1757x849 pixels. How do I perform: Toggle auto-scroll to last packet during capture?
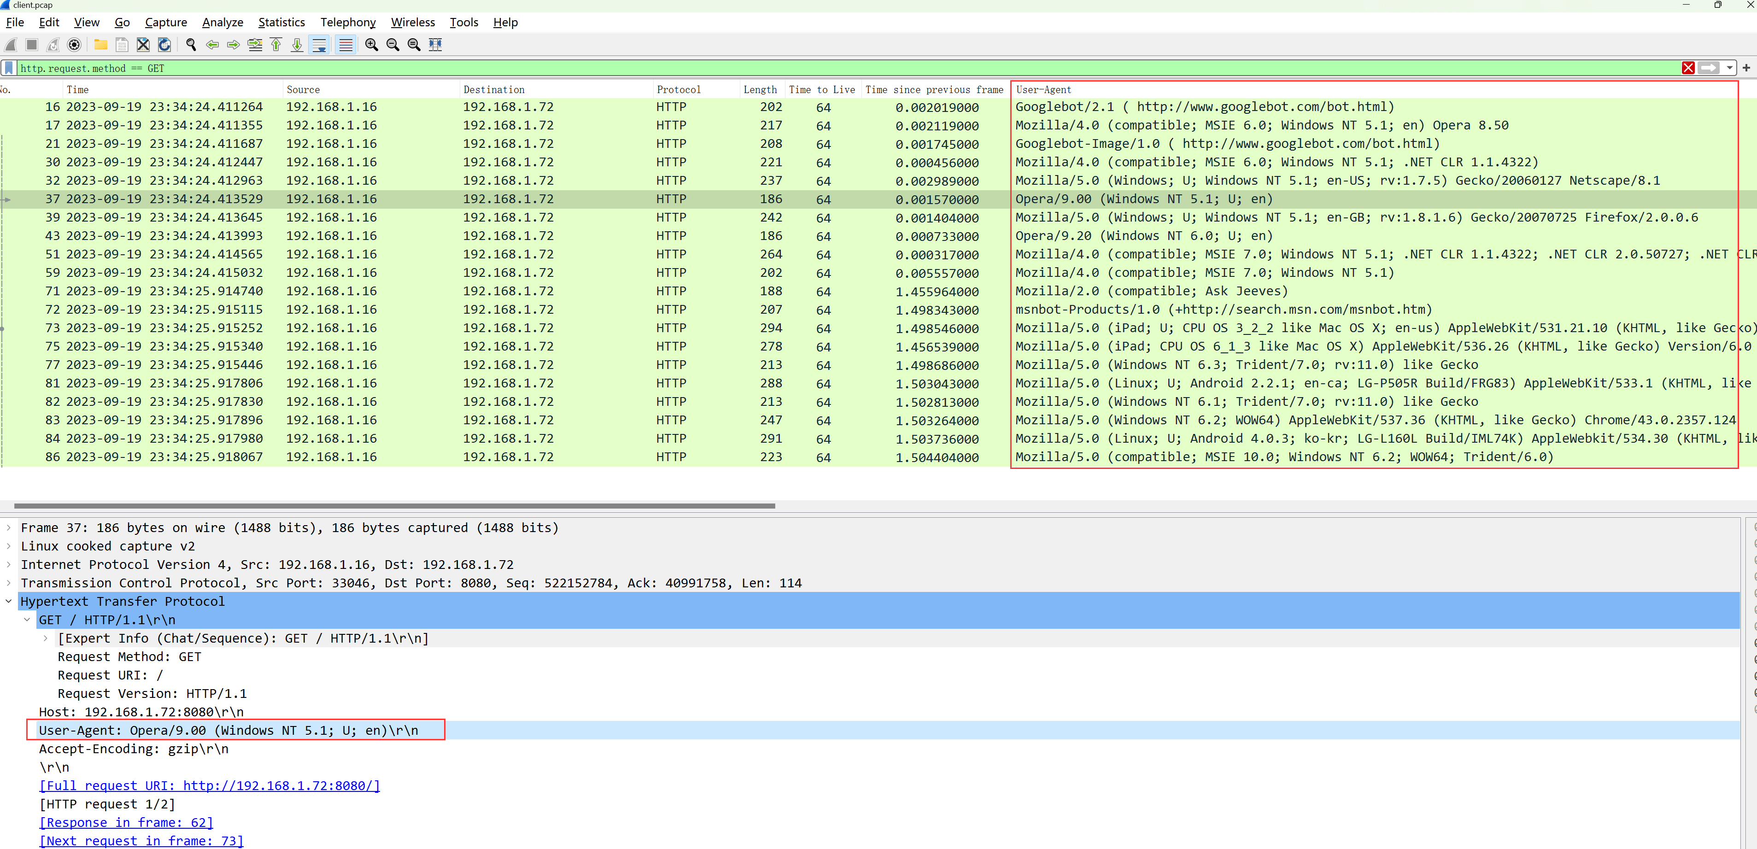point(319,45)
